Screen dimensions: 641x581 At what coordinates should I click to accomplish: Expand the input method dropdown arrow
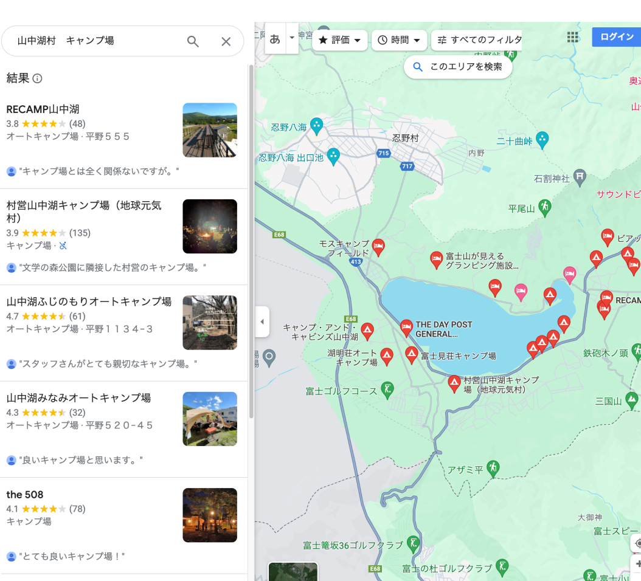[x=292, y=38]
